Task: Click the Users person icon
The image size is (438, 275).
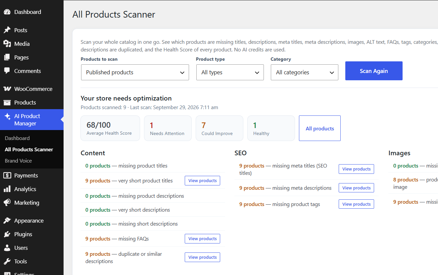Action: point(7,248)
